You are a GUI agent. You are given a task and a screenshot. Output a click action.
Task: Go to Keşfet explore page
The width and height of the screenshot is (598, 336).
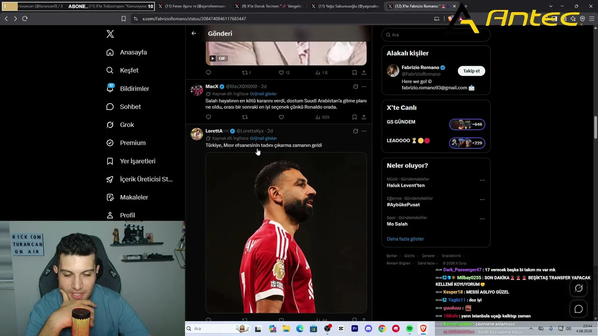coord(122,70)
